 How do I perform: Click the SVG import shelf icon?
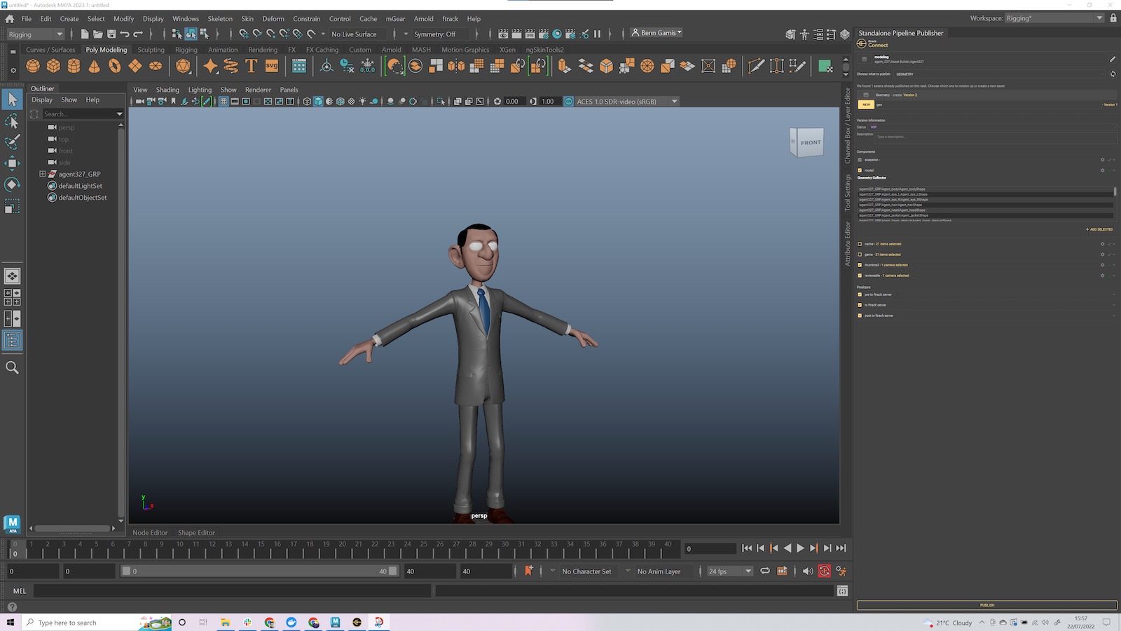(x=271, y=66)
